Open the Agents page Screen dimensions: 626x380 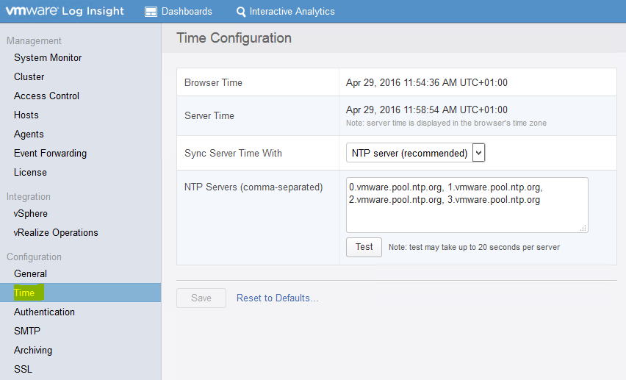(29, 135)
